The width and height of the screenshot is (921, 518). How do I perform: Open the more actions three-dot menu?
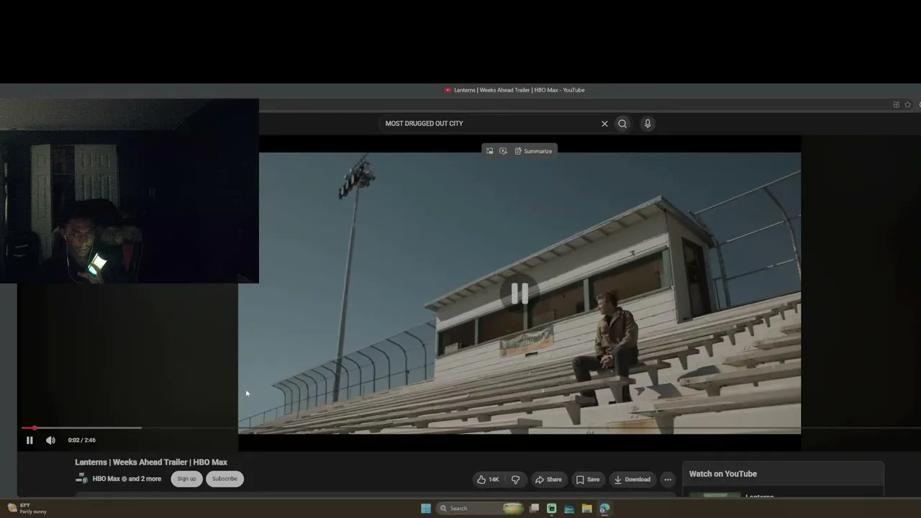pos(668,480)
